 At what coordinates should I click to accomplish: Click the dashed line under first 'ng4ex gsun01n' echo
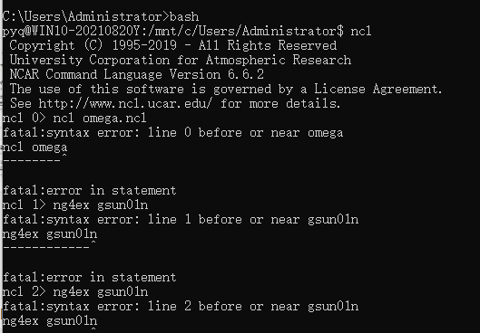[x=46, y=247]
